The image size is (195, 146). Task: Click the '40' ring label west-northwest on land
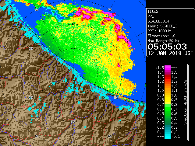point(31,49)
